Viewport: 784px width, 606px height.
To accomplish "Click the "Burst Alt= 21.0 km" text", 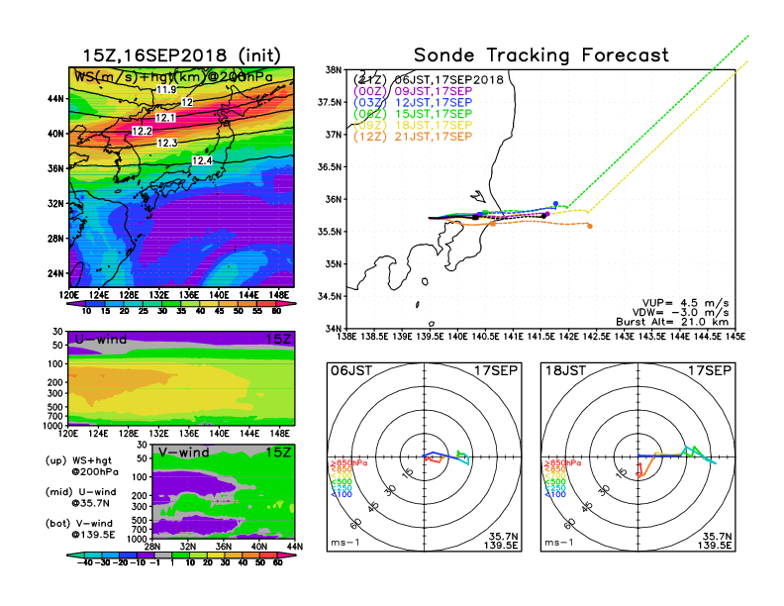I will click(x=672, y=322).
